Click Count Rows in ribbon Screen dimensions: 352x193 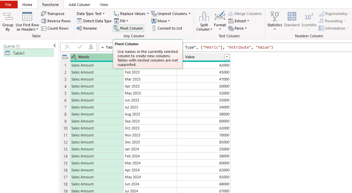54,28
